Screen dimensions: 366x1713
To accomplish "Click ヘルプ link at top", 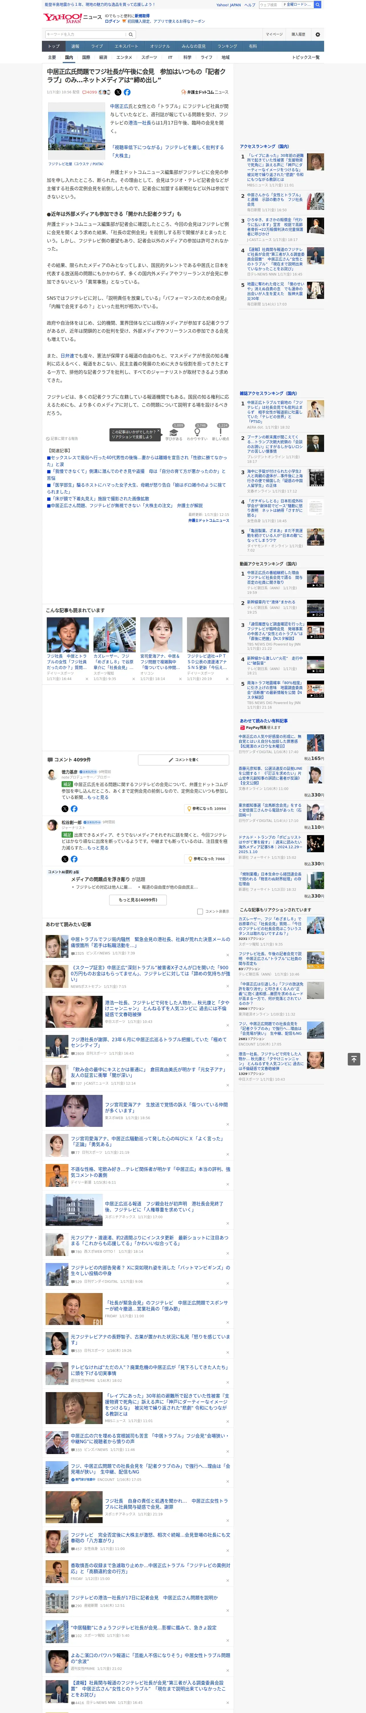I will point(250,5).
